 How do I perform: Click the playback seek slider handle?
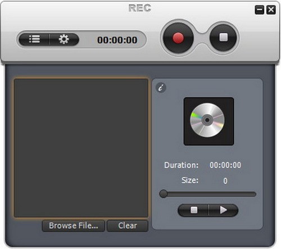164,194
